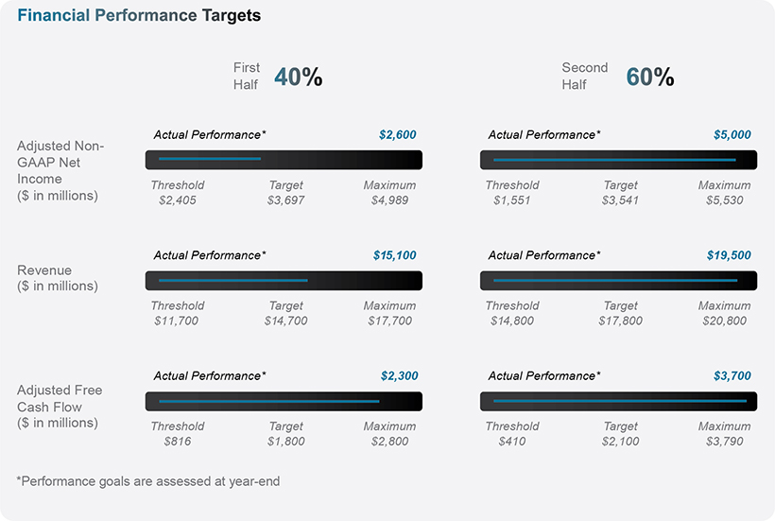Select the 60% Second Half weighting

click(650, 78)
